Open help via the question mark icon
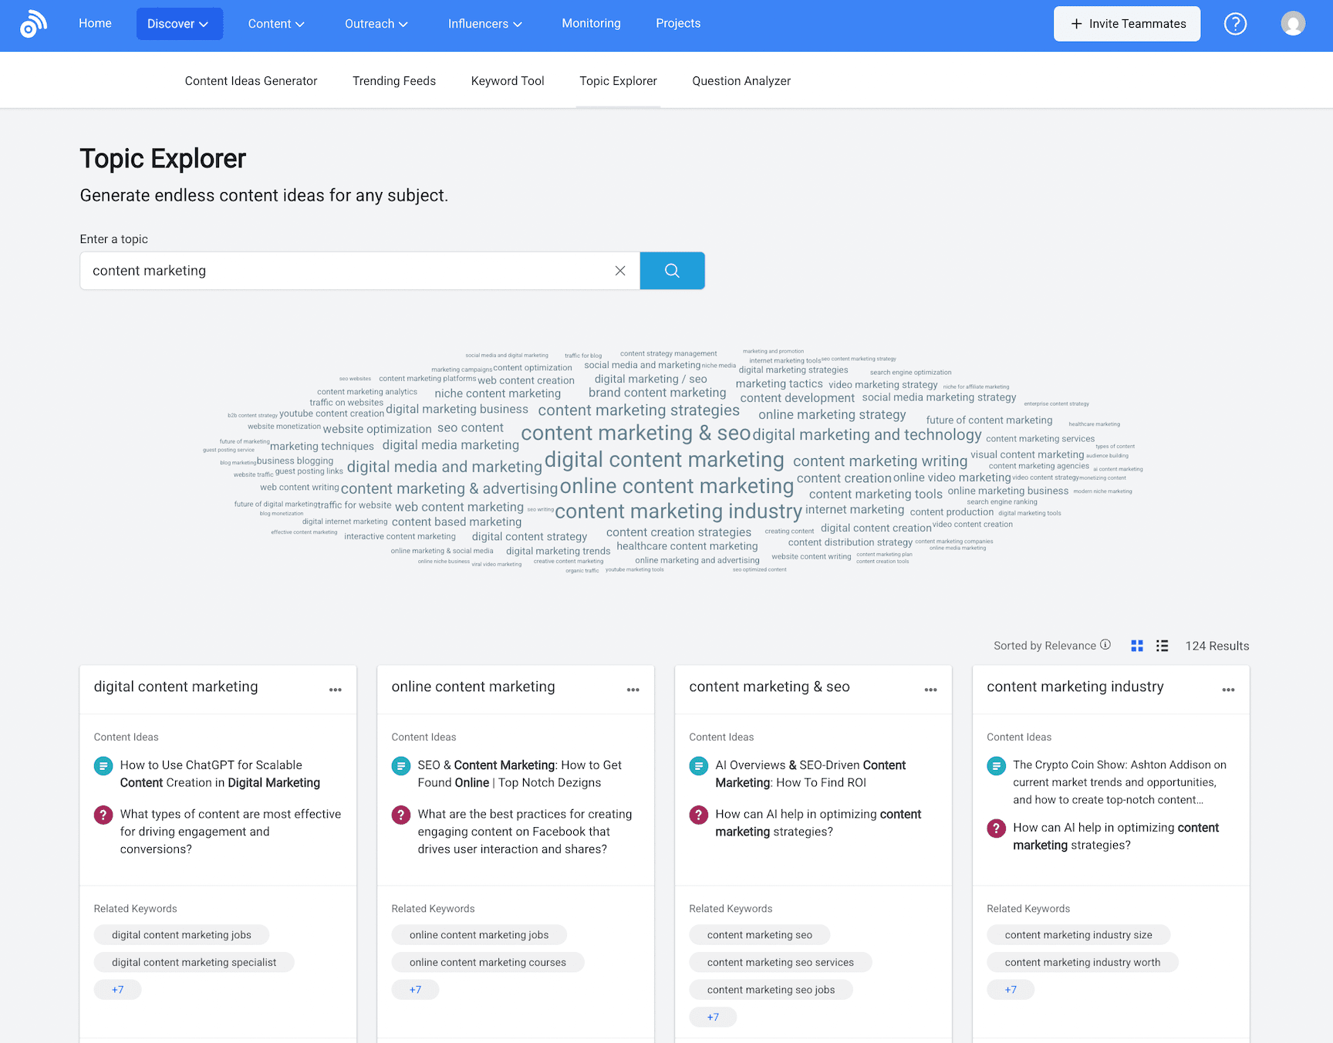 [1235, 24]
